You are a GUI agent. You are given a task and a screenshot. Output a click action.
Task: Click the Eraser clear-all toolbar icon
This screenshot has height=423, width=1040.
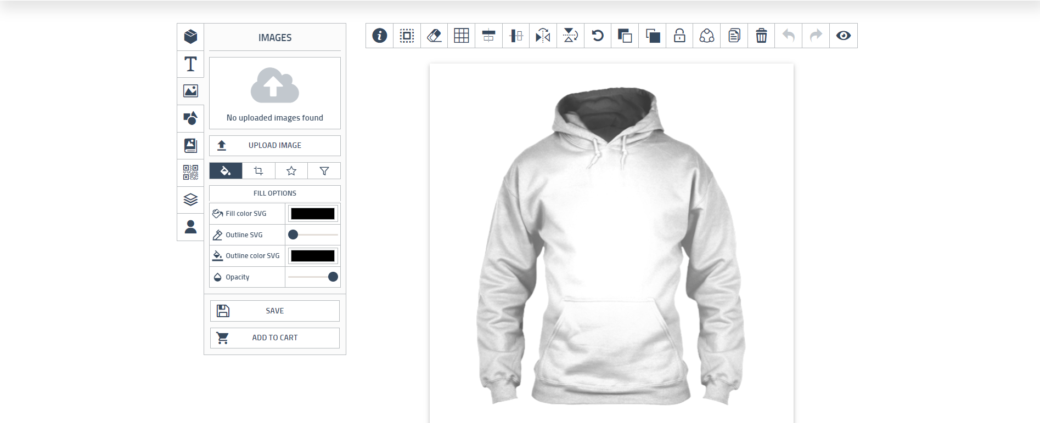434,36
